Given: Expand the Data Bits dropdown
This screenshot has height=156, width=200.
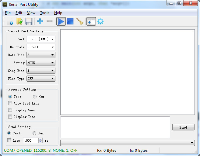Looking at the screenshot, I should (41, 55).
